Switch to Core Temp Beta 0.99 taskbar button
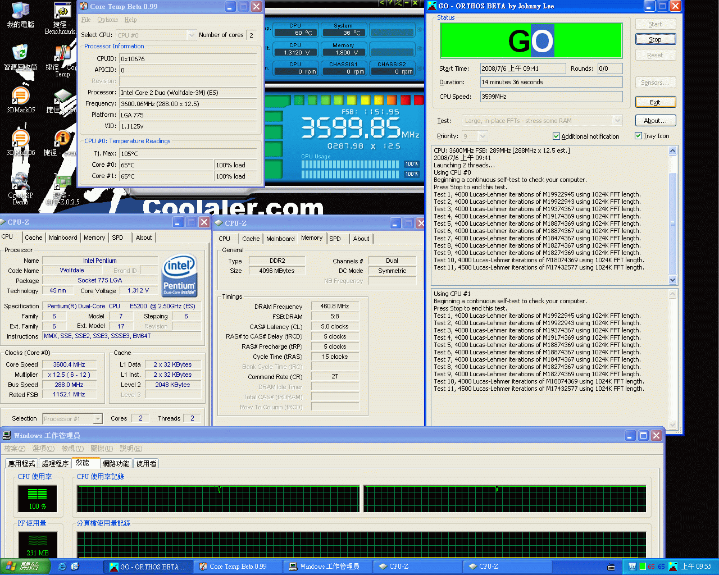Viewport: 719px width, 575px height. point(238,567)
